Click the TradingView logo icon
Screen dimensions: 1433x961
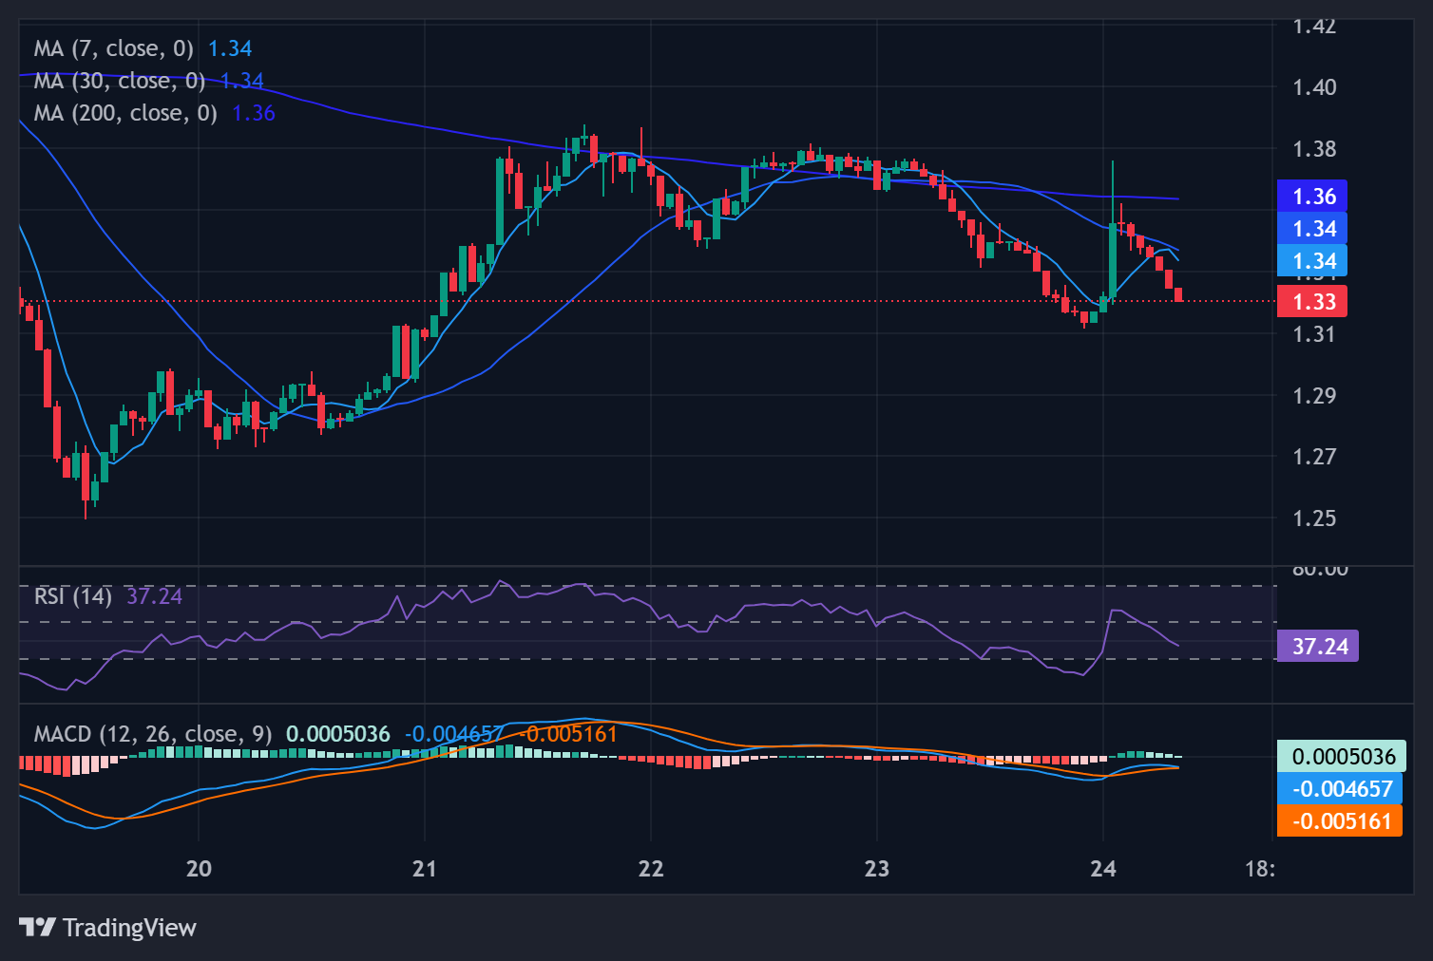click(38, 927)
